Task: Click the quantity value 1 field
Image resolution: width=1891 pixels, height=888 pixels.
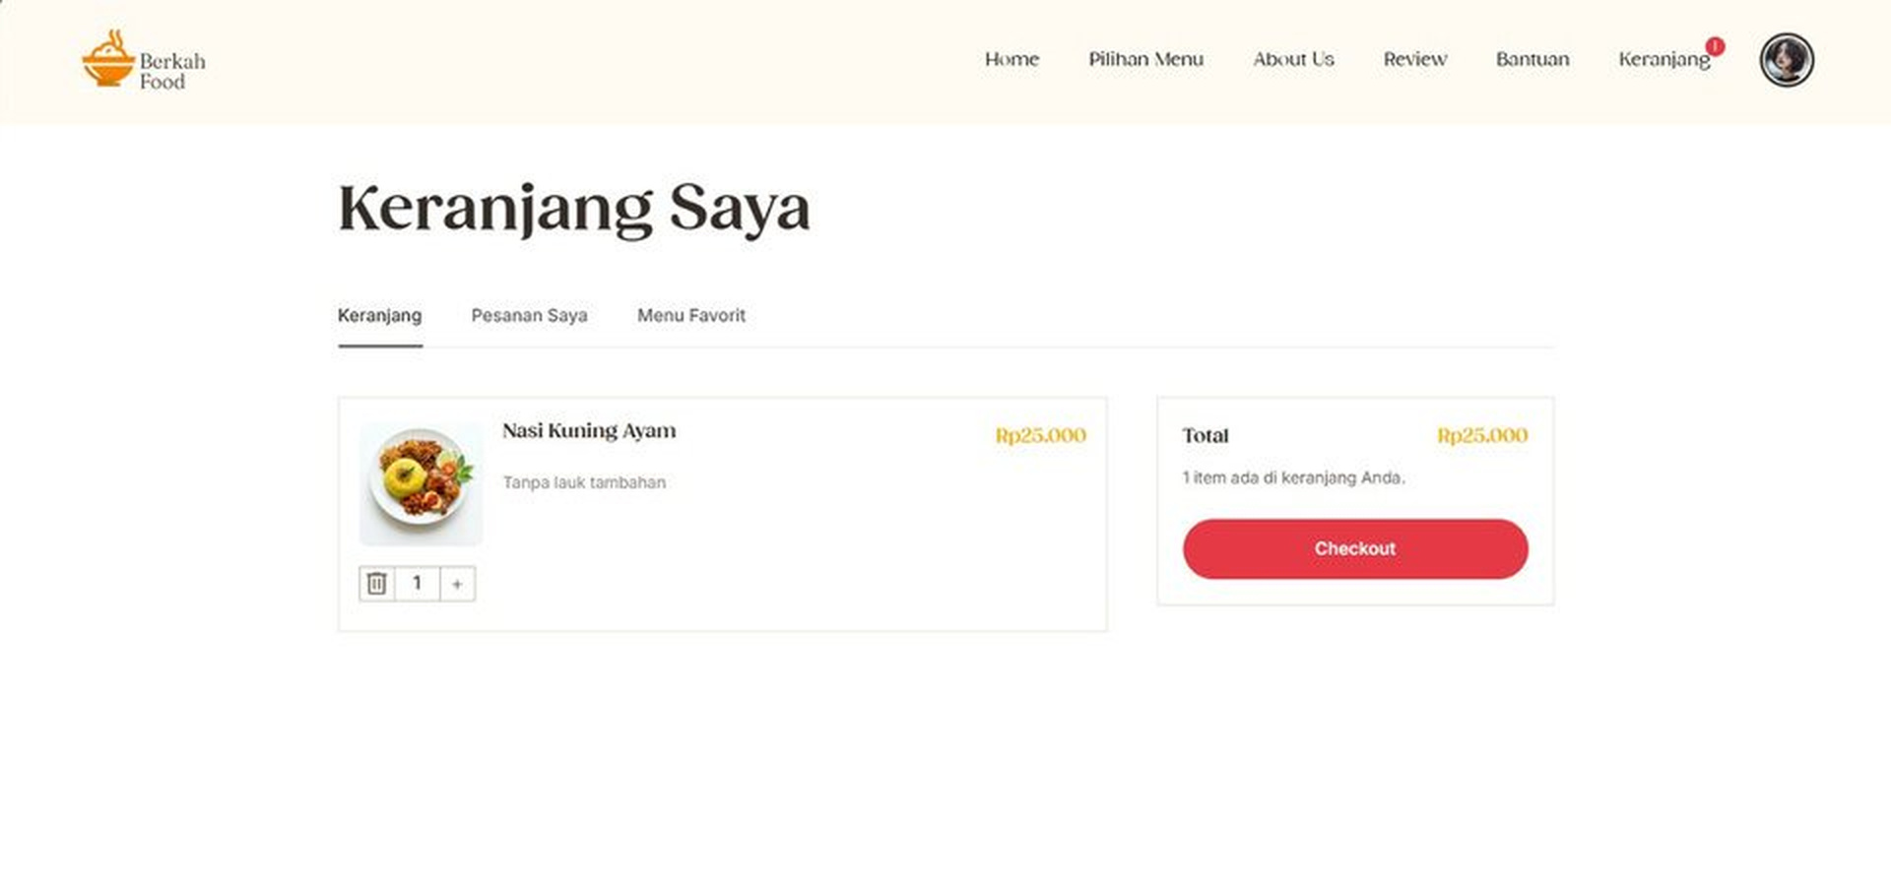Action: coord(417,584)
